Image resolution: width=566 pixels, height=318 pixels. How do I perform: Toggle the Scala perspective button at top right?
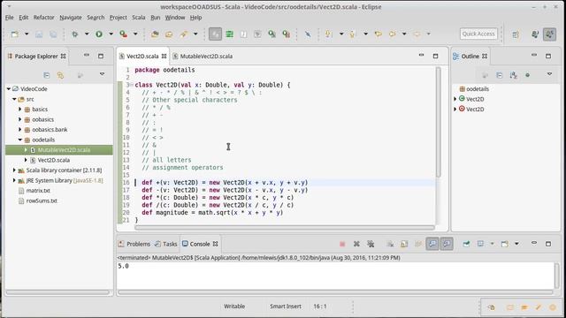[550, 34]
